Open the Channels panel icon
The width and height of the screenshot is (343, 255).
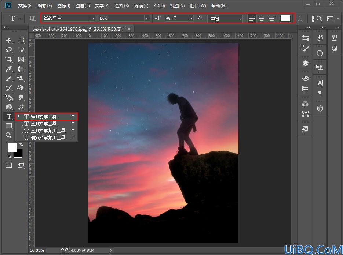click(x=305, y=104)
